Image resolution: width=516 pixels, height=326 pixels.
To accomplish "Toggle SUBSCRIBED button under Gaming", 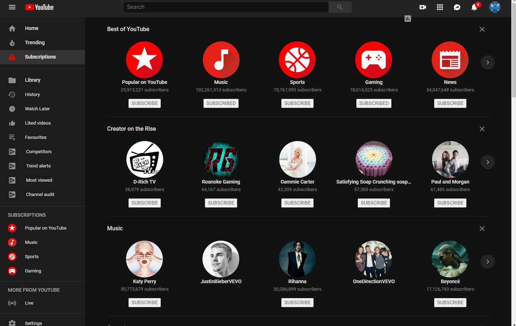I will click(374, 103).
